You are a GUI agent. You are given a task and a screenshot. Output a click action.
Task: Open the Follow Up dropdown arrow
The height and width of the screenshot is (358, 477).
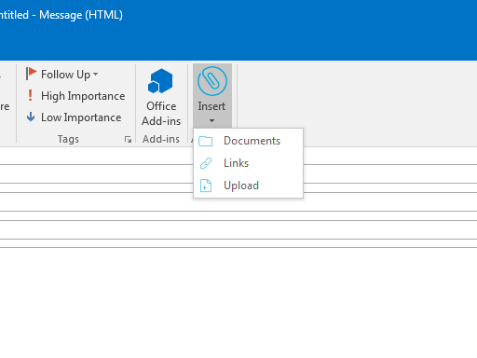point(96,75)
